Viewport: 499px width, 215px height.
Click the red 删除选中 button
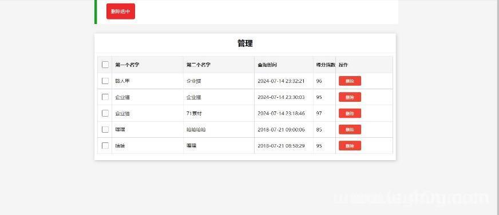tap(121, 11)
